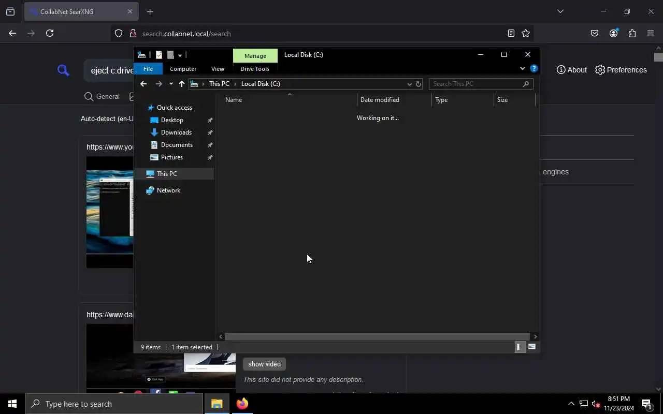Open File Explorer help icon
This screenshot has height=414, width=663.
[x=534, y=68]
